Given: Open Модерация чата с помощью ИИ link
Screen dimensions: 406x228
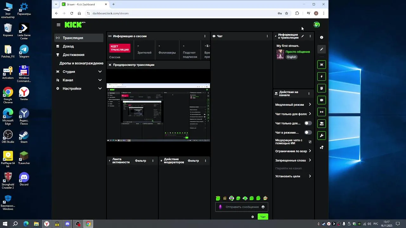Looking at the screenshot, I should pyautogui.click(x=293, y=142).
